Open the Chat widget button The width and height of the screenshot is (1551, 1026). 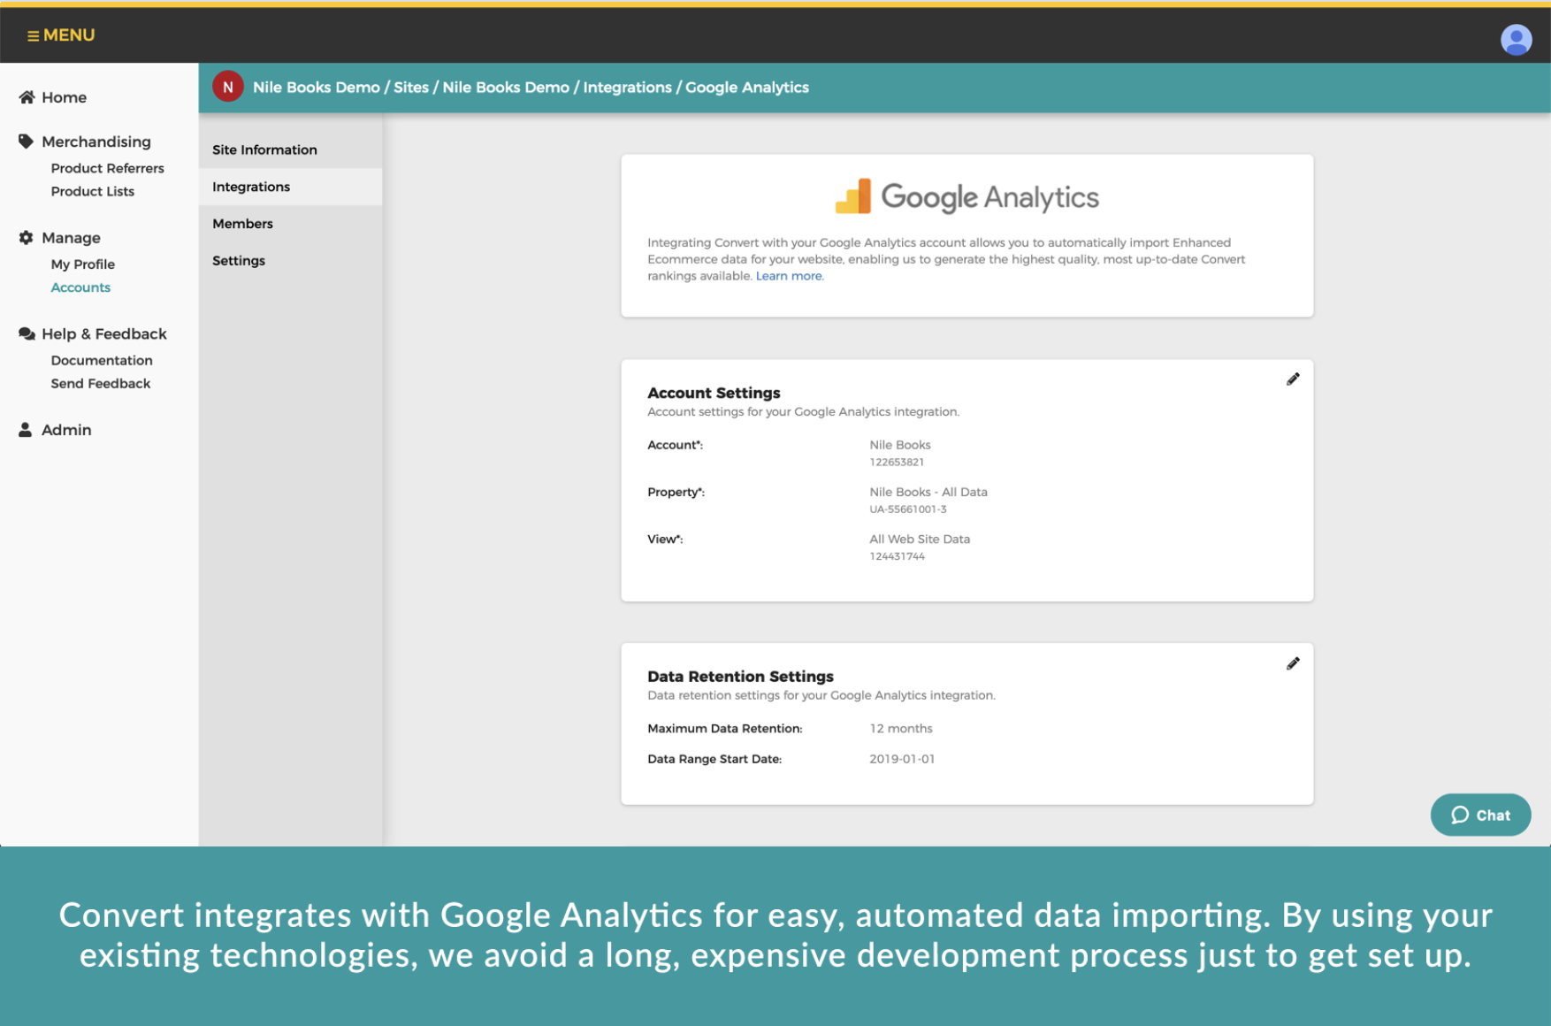pyautogui.click(x=1480, y=815)
